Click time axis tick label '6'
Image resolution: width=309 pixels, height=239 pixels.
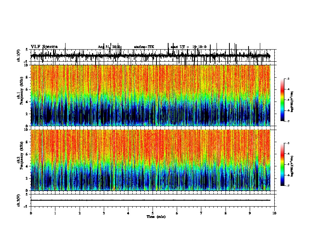(177, 213)
